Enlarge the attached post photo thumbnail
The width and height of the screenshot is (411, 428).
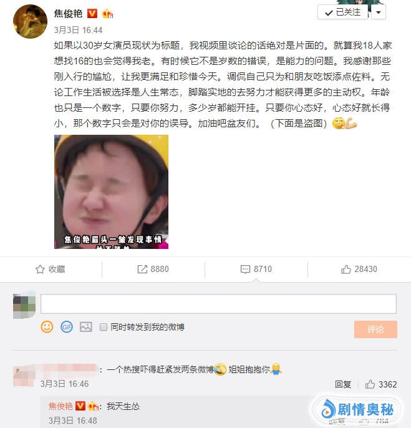point(112,192)
